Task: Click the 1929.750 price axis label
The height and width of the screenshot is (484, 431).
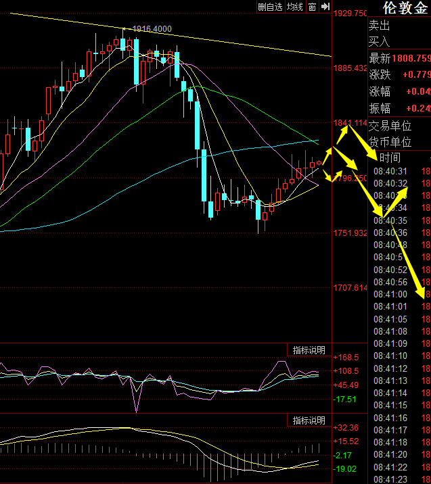Action: tap(350, 13)
